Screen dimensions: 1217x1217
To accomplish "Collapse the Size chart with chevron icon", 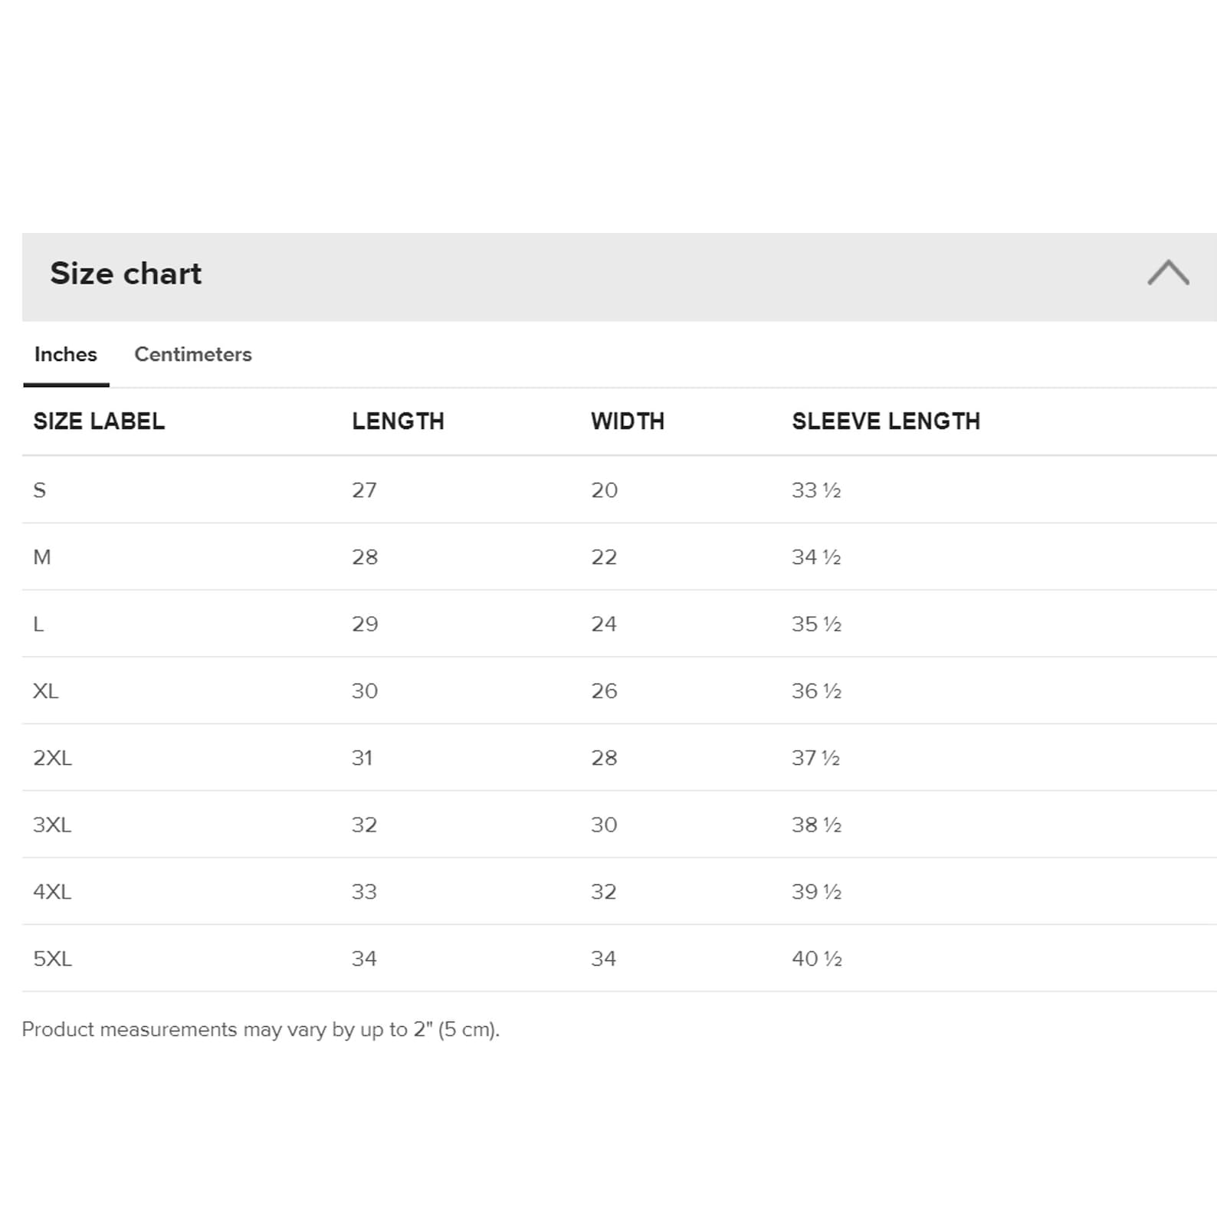I will click(1168, 273).
